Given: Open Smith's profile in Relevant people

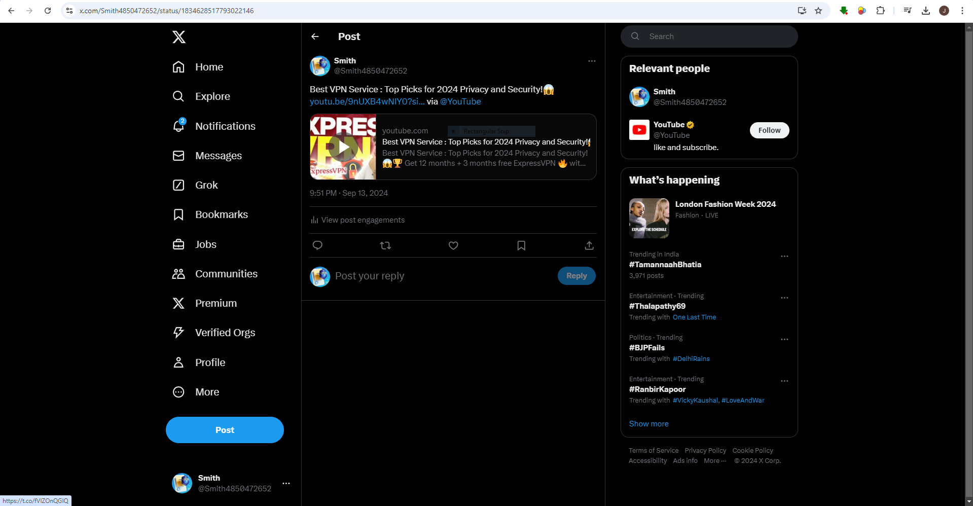Looking at the screenshot, I should coord(664,92).
